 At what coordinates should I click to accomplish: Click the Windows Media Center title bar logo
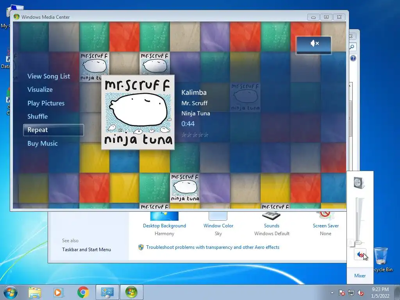pos(16,17)
